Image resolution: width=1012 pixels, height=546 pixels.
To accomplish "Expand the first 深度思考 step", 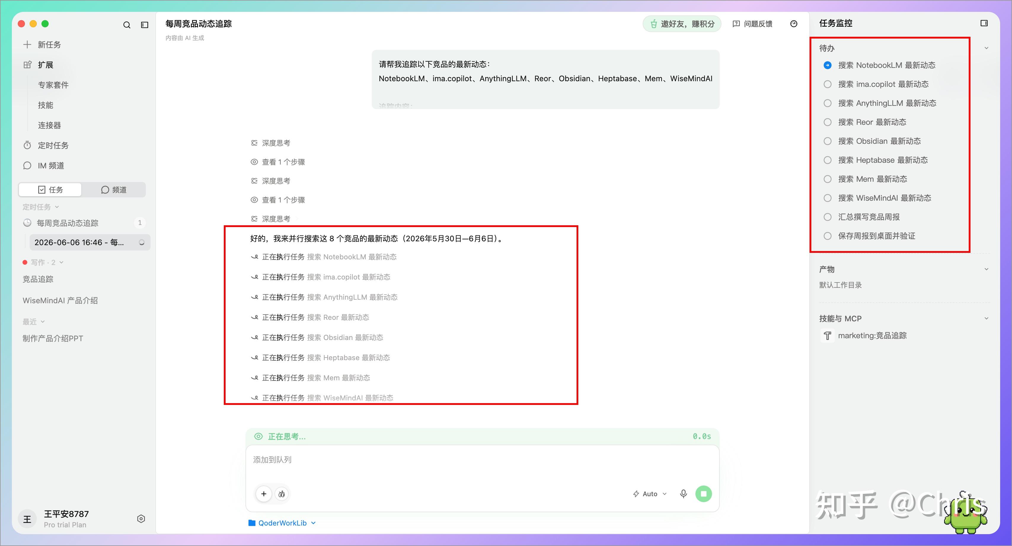I will [x=270, y=143].
